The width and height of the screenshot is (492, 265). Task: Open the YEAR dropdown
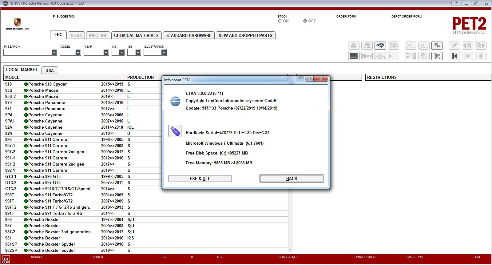pyautogui.click(x=106, y=53)
